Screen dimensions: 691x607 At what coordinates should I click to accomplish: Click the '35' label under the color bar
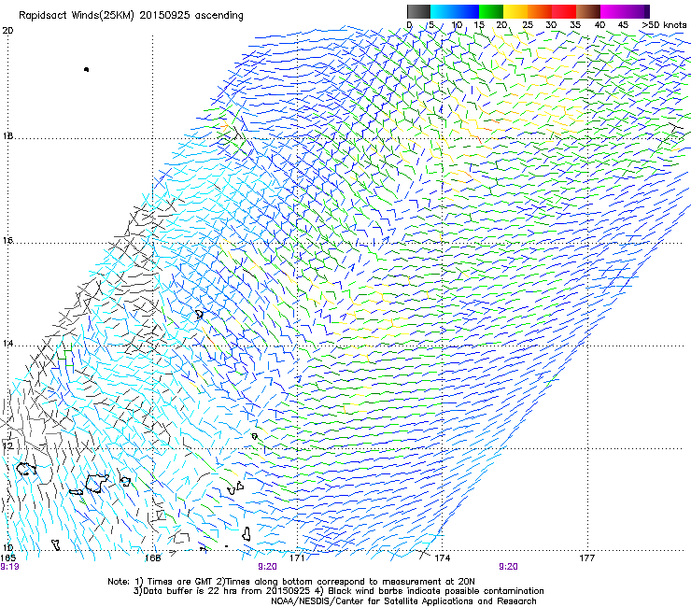click(x=575, y=25)
